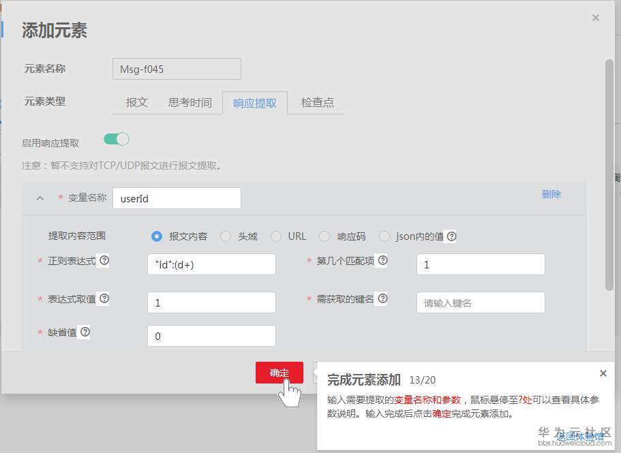Screen dimensions: 621x453
Task: Select the 头域 radio button
Action: [x=226, y=236]
